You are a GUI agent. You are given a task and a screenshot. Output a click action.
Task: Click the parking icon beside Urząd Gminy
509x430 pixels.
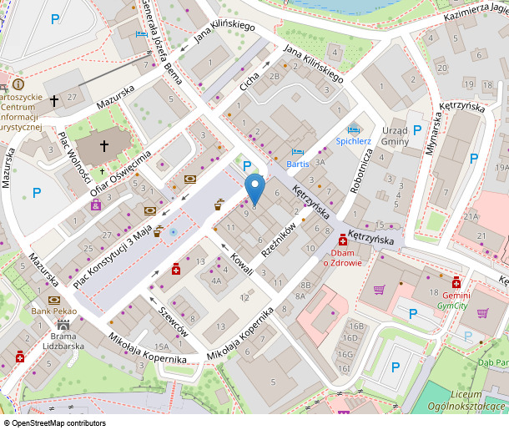pyautogui.click(x=417, y=130)
